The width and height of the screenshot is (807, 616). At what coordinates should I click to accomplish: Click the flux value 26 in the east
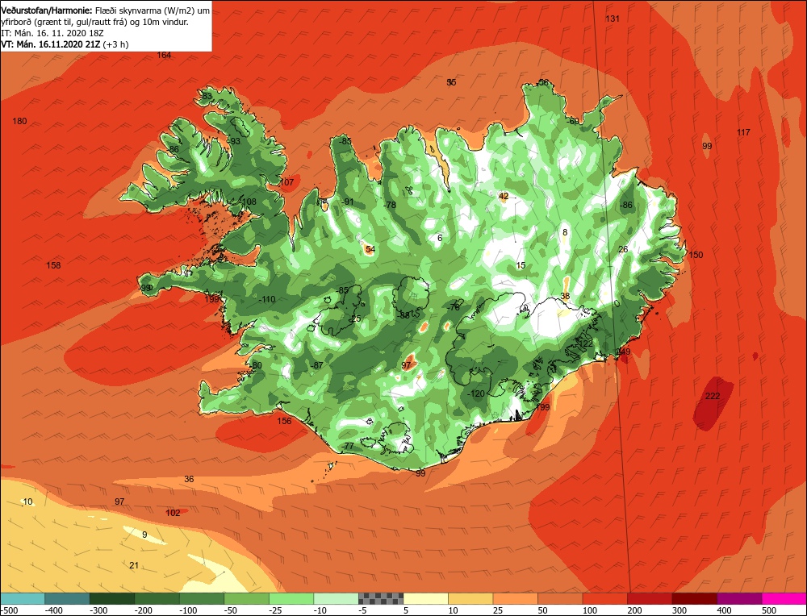(623, 249)
